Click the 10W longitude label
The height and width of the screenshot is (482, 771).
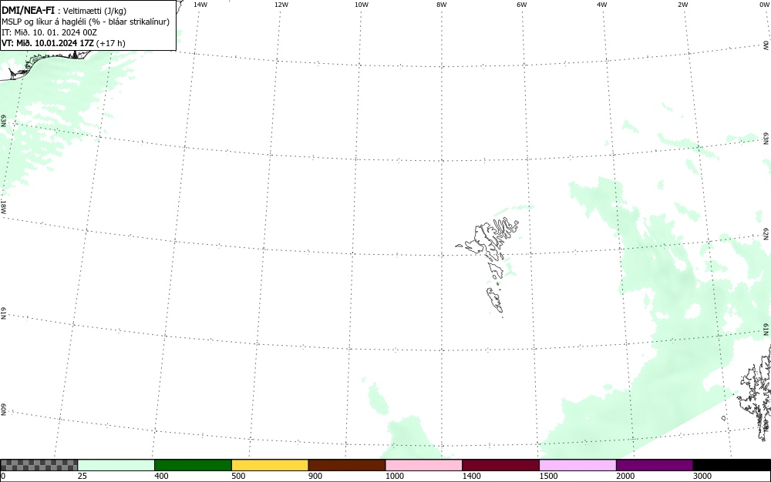tap(362, 5)
